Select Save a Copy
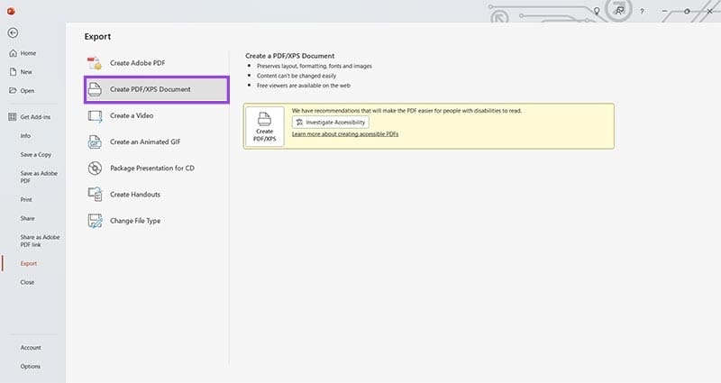The height and width of the screenshot is (383, 721). pos(36,154)
